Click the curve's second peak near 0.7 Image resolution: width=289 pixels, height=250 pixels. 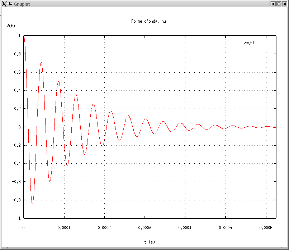tap(41, 63)
